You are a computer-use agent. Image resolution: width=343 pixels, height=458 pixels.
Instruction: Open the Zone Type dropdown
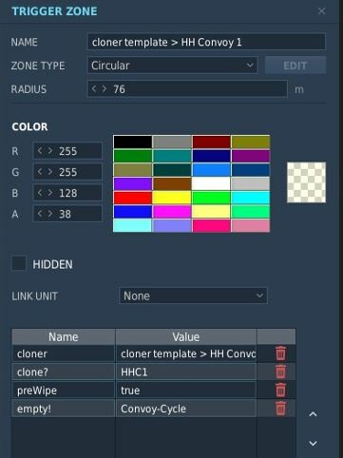coord(172,66)
